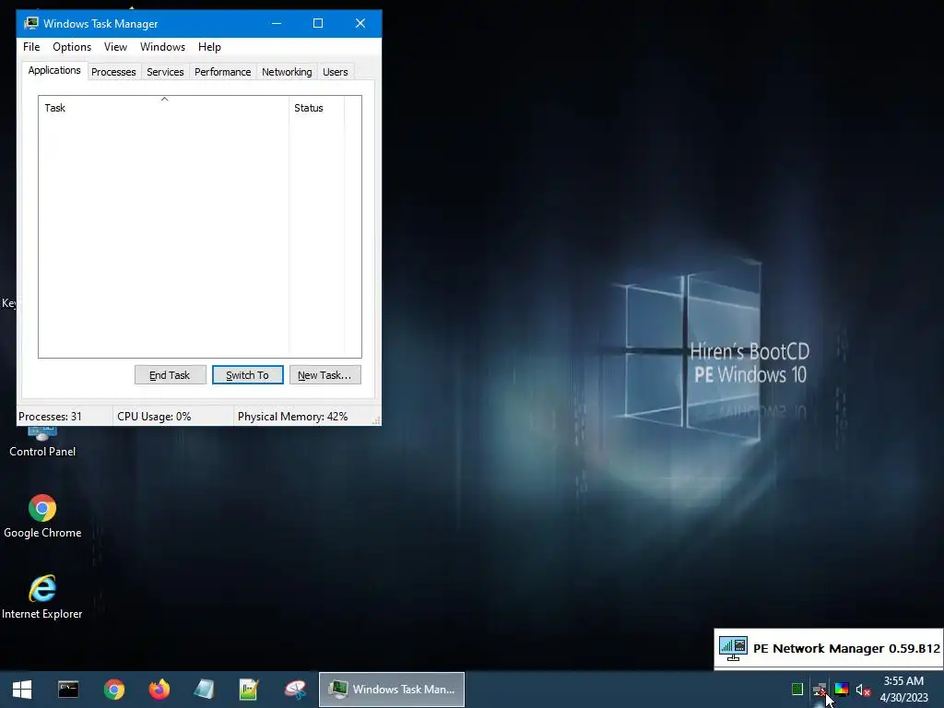Click Physical Memory: 42% status text

click(x=292, y=417)
